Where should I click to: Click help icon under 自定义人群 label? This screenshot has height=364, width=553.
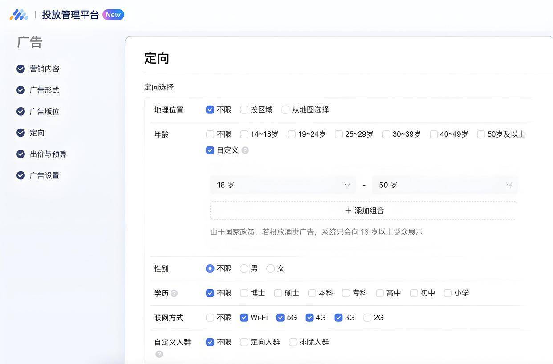[x=159, y=354]
